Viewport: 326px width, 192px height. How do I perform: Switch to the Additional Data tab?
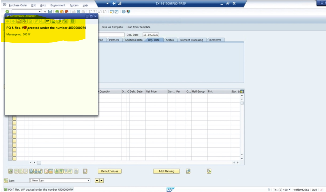coord(134,40)
